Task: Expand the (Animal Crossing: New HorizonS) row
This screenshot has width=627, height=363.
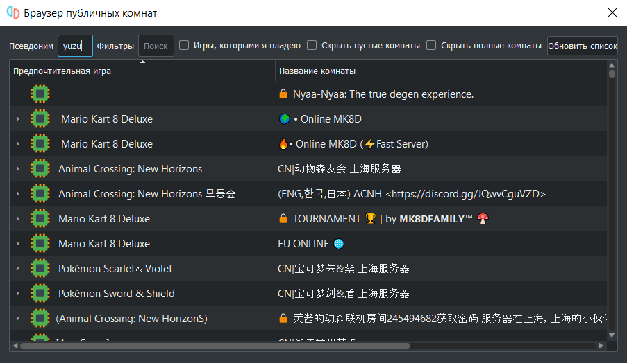Action: (x=17, y=319)
